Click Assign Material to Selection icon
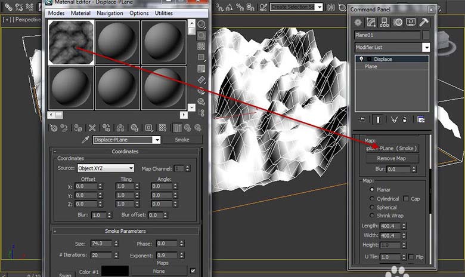465x277 pixels. (78, 128)
